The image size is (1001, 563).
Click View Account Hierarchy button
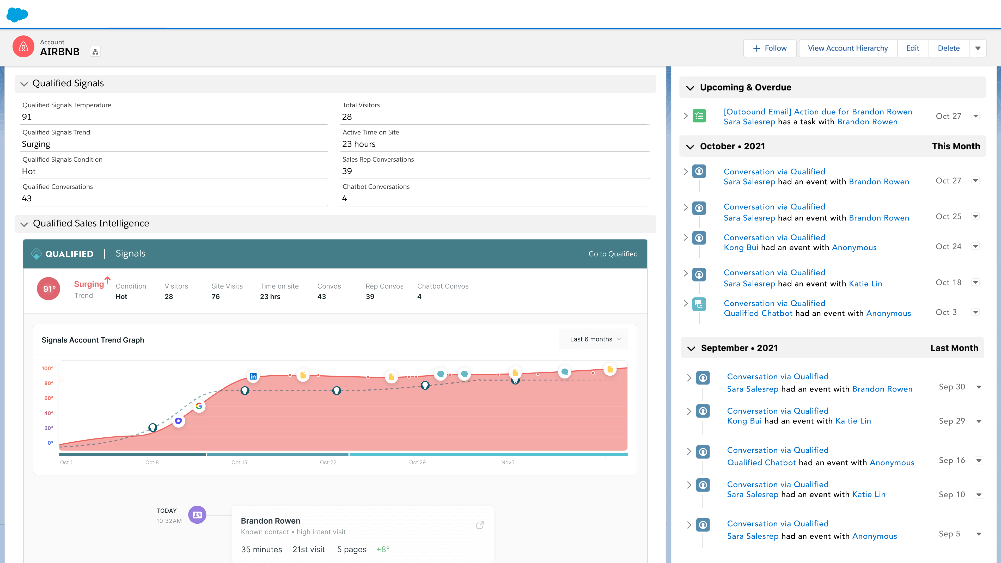[x=847, y=48]
